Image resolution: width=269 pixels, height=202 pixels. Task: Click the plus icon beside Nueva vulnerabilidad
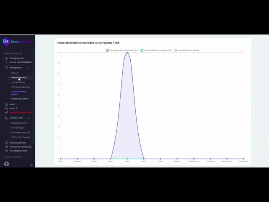pos(6,62)
